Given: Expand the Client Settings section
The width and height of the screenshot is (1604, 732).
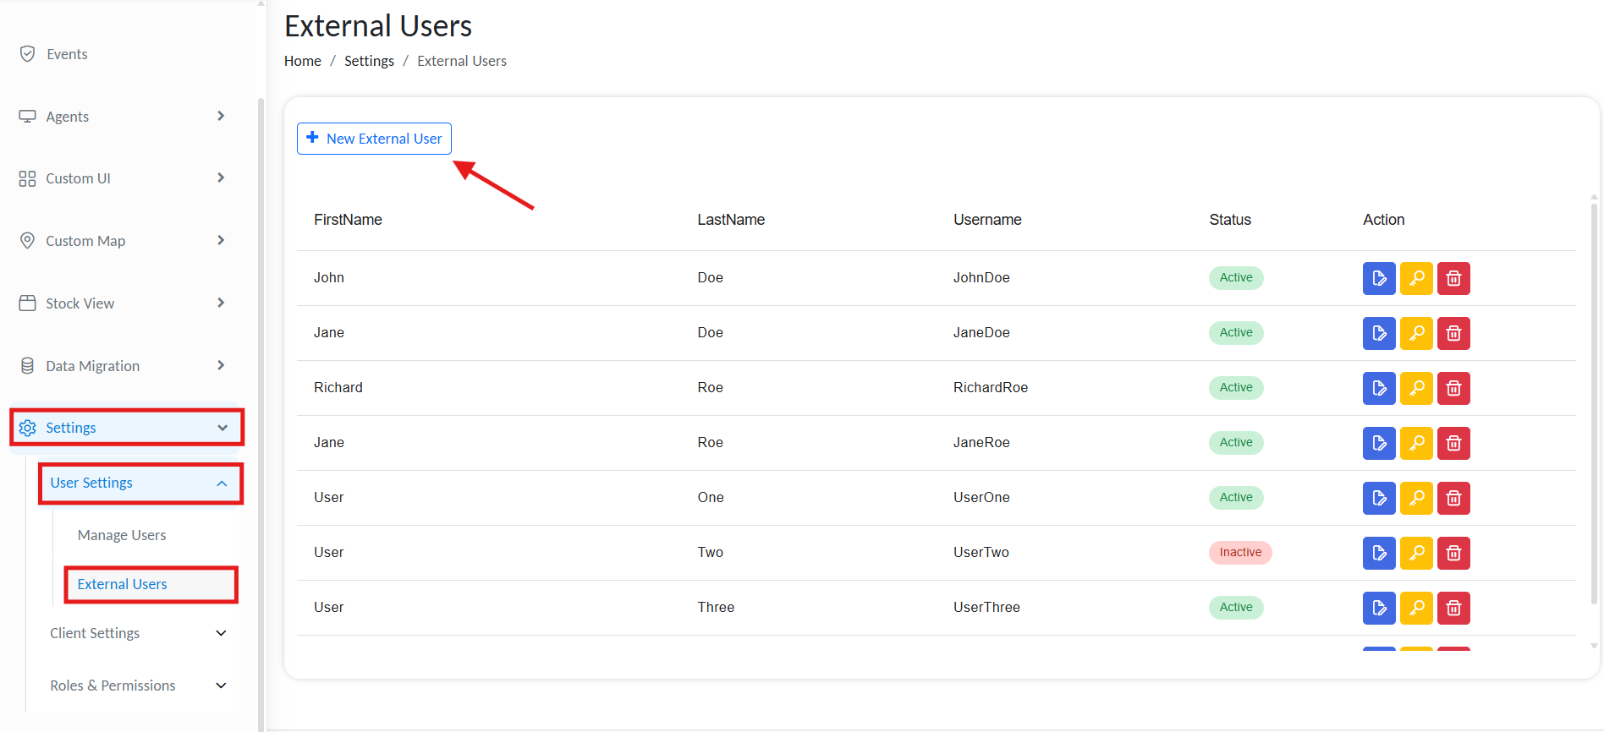Looking at the screenshot, I should click(138, 633).
